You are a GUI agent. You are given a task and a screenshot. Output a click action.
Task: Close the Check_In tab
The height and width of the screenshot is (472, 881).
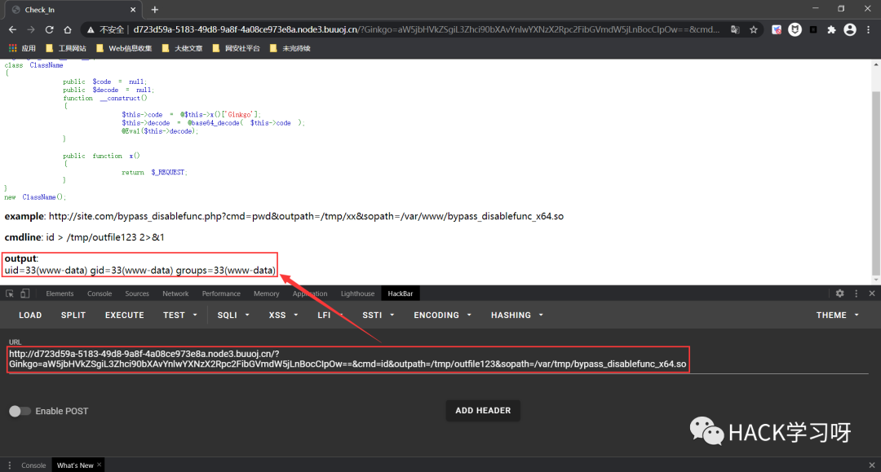133,10
